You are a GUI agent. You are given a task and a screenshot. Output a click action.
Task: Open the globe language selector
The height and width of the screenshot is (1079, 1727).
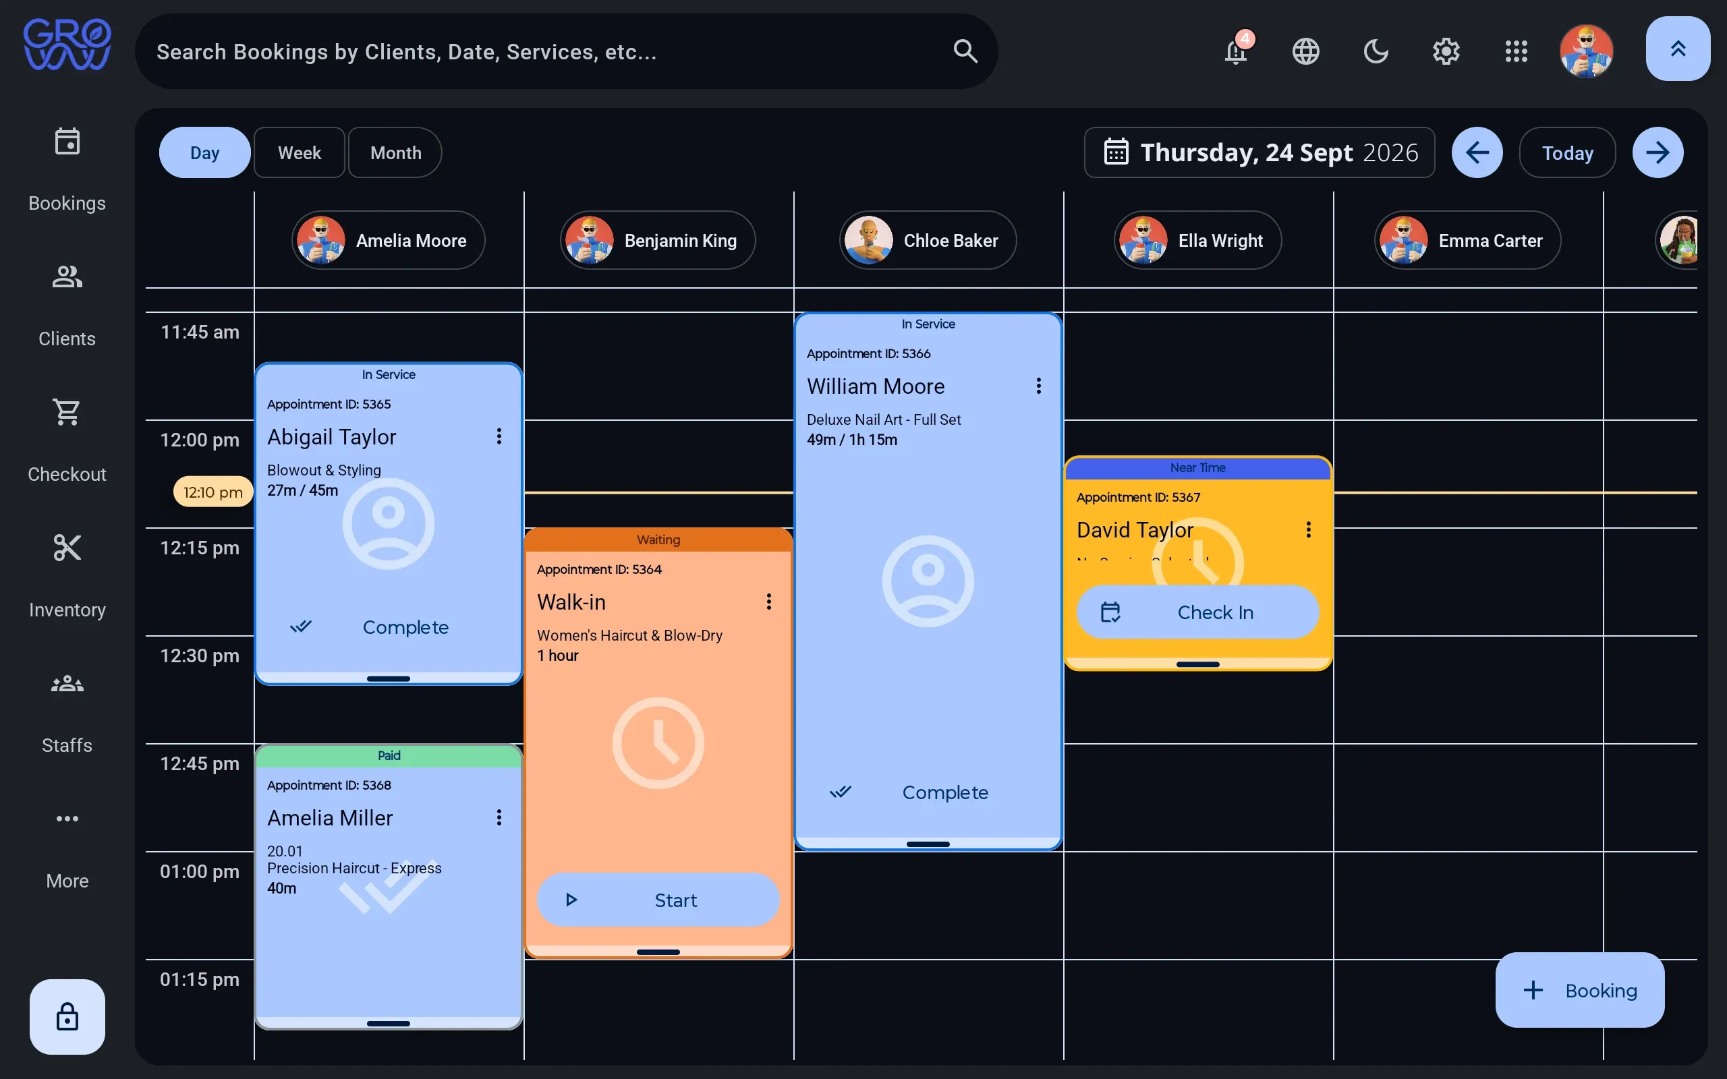(1306, 51)
